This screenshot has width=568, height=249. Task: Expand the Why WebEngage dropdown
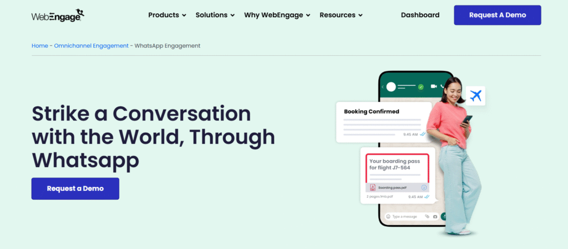[277, 15]
